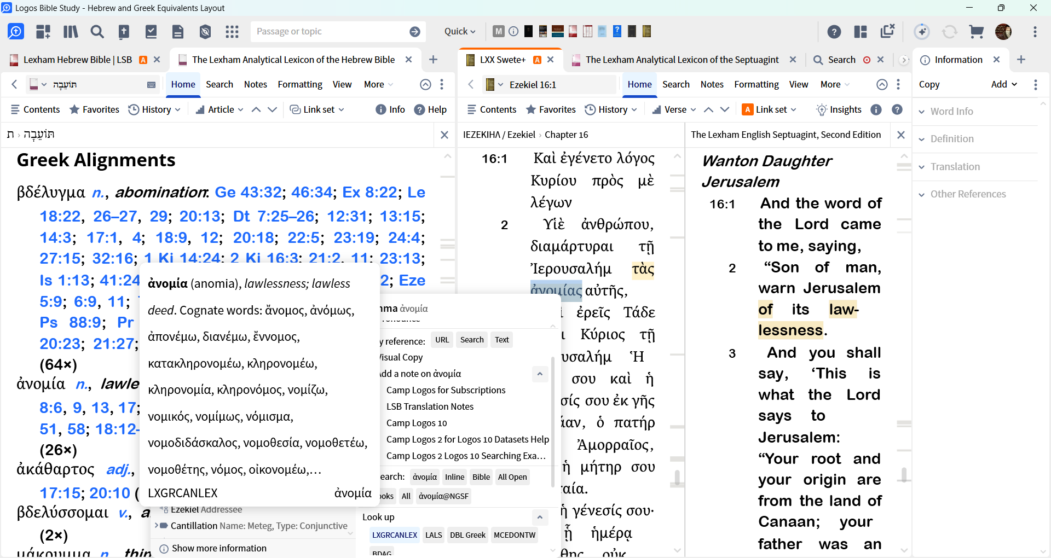Image resolution: width=1051 pixels, height=558 pixels.
Task: Toggle the Inline search option
Action: pyautogui.click(x=454, y=477)
